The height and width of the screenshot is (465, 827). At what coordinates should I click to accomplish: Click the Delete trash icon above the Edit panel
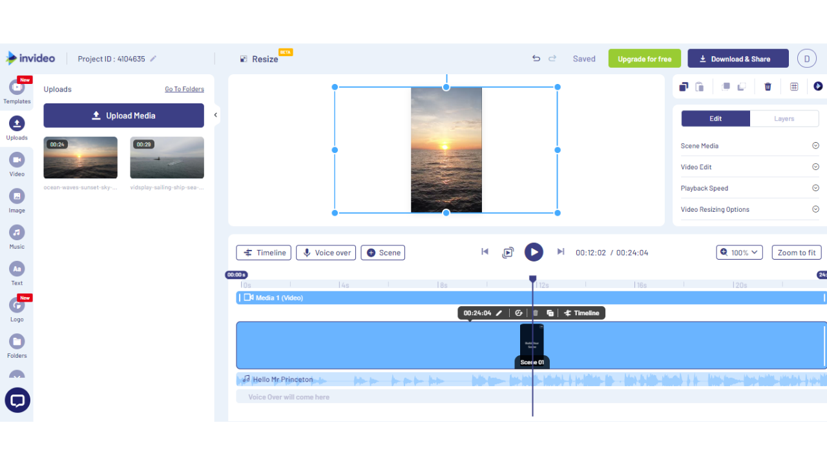click(x=768, y=86)
